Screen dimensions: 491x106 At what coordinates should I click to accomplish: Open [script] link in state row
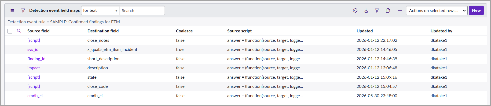34,77
